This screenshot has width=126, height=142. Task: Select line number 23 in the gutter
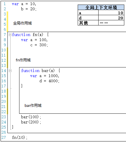(4, 117)
